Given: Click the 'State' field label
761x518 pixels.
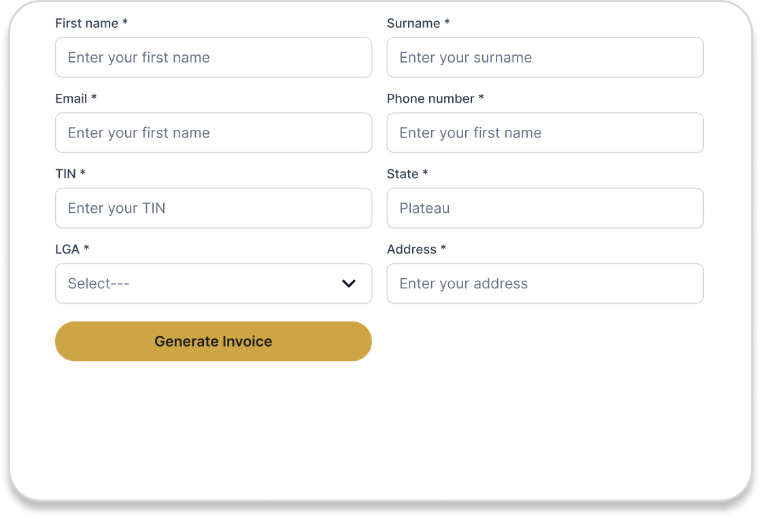Looking at the screenshot, I should point(403,175).
